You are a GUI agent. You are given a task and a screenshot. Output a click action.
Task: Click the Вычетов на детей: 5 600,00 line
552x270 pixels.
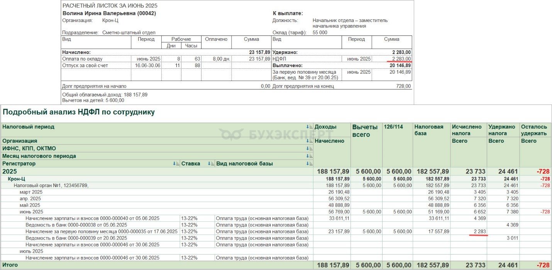point(93,100)
